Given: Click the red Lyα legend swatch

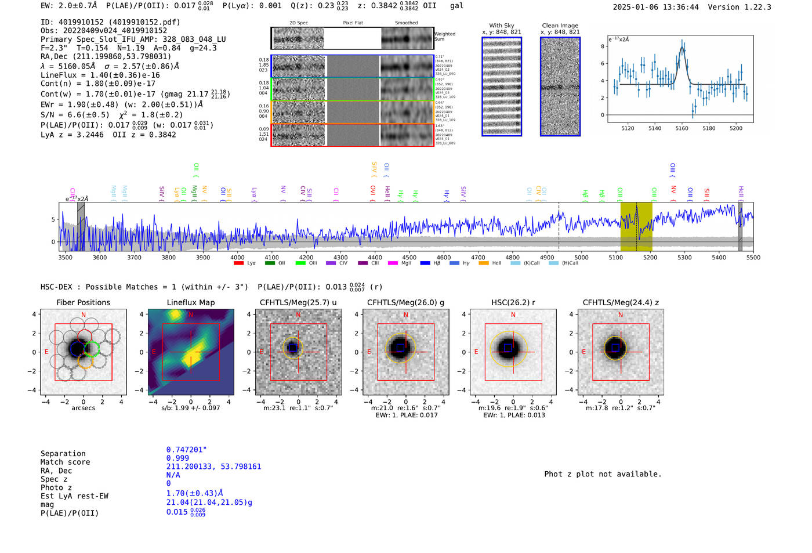Looking at the screenshot, I should (x=238, y=263).
